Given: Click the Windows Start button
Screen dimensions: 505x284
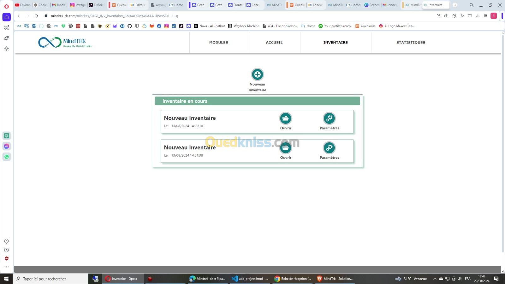Looking at the screenshot, I should pos(6,279).
